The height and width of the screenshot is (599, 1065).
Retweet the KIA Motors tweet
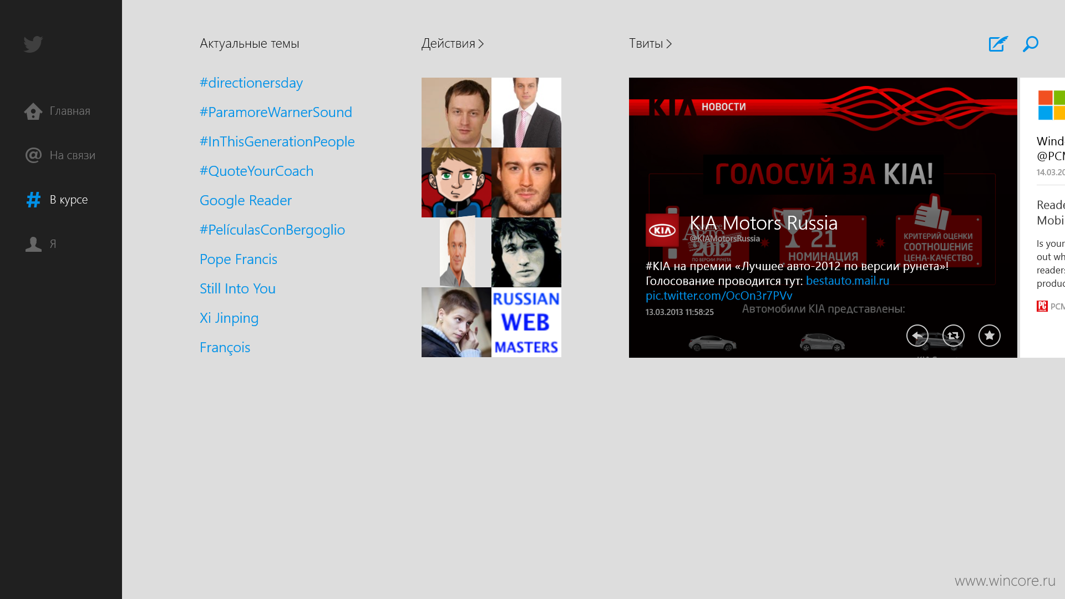click(x=954, y=336)
